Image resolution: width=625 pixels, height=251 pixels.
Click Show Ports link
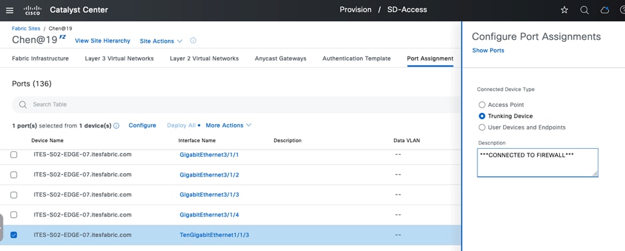pos(488,50)
